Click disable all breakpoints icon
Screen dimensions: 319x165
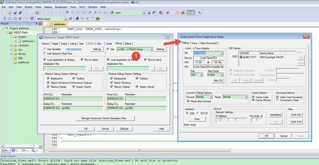178,12
